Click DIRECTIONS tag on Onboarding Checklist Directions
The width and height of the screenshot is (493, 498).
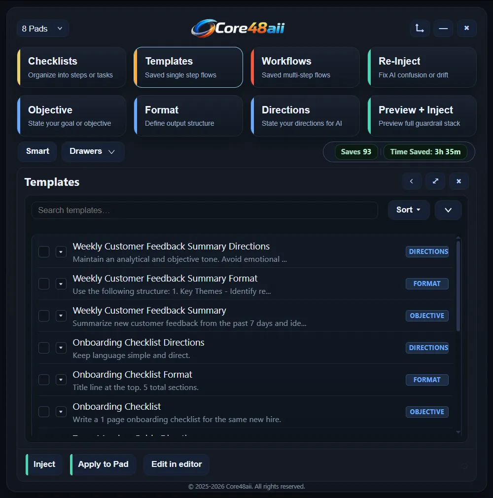coord(427,348)
